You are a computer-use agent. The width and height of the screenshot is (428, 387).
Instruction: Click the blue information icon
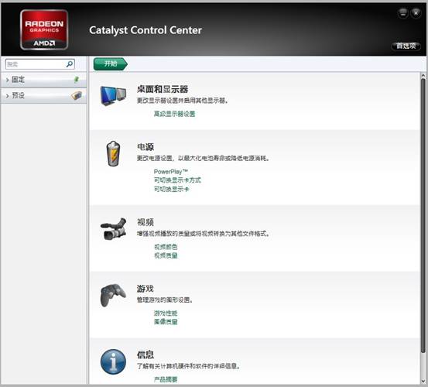pyautogui.click(x=113, y=361)
